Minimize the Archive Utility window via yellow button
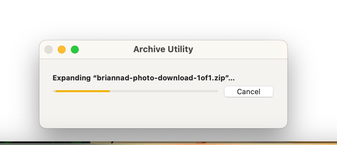 pos(62,50)
